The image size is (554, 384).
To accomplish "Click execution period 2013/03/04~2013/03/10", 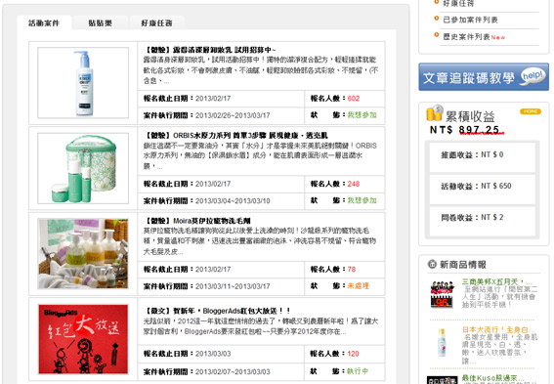I will coord(233,201).
